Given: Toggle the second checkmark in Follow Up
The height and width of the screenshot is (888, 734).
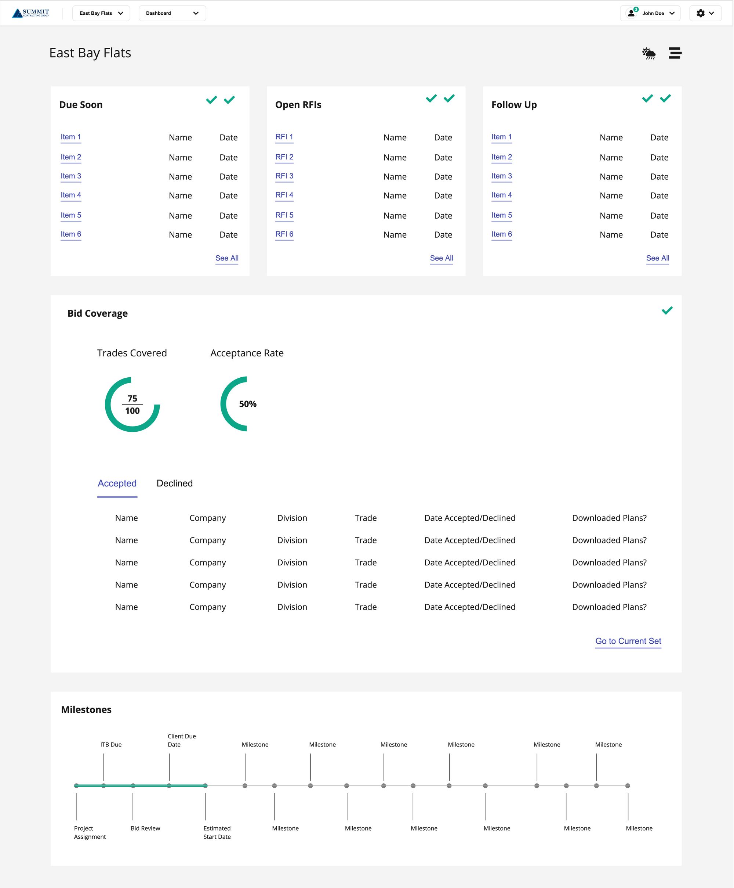Looking at the screenshot, I should [x=665, y=98].
